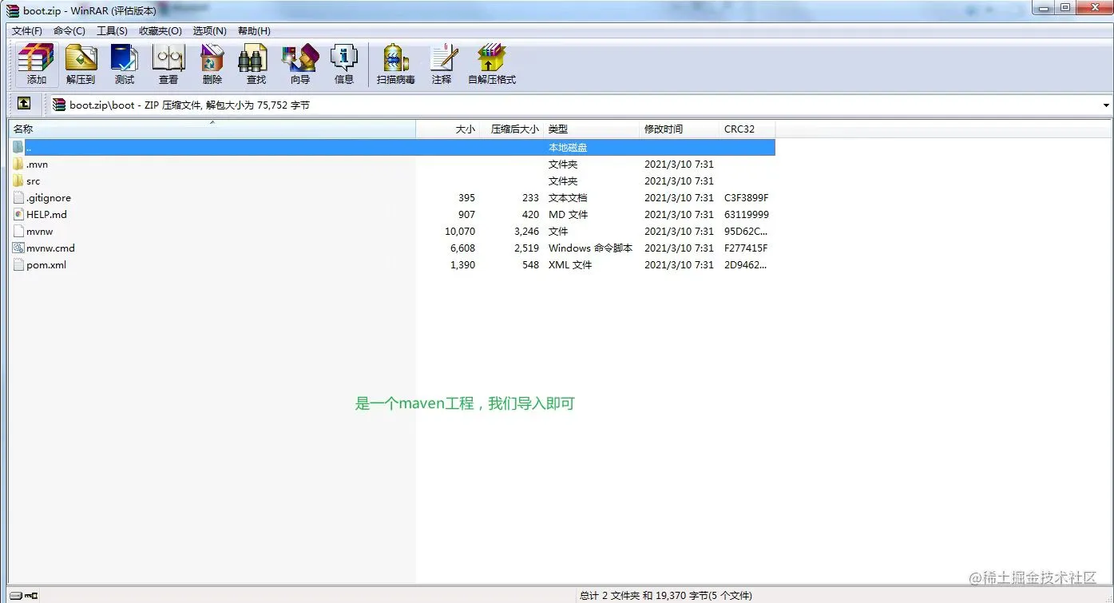Minimize the WinRAR window
The width and height of the screenshot is (1114, 603).
click(1043, 7)
